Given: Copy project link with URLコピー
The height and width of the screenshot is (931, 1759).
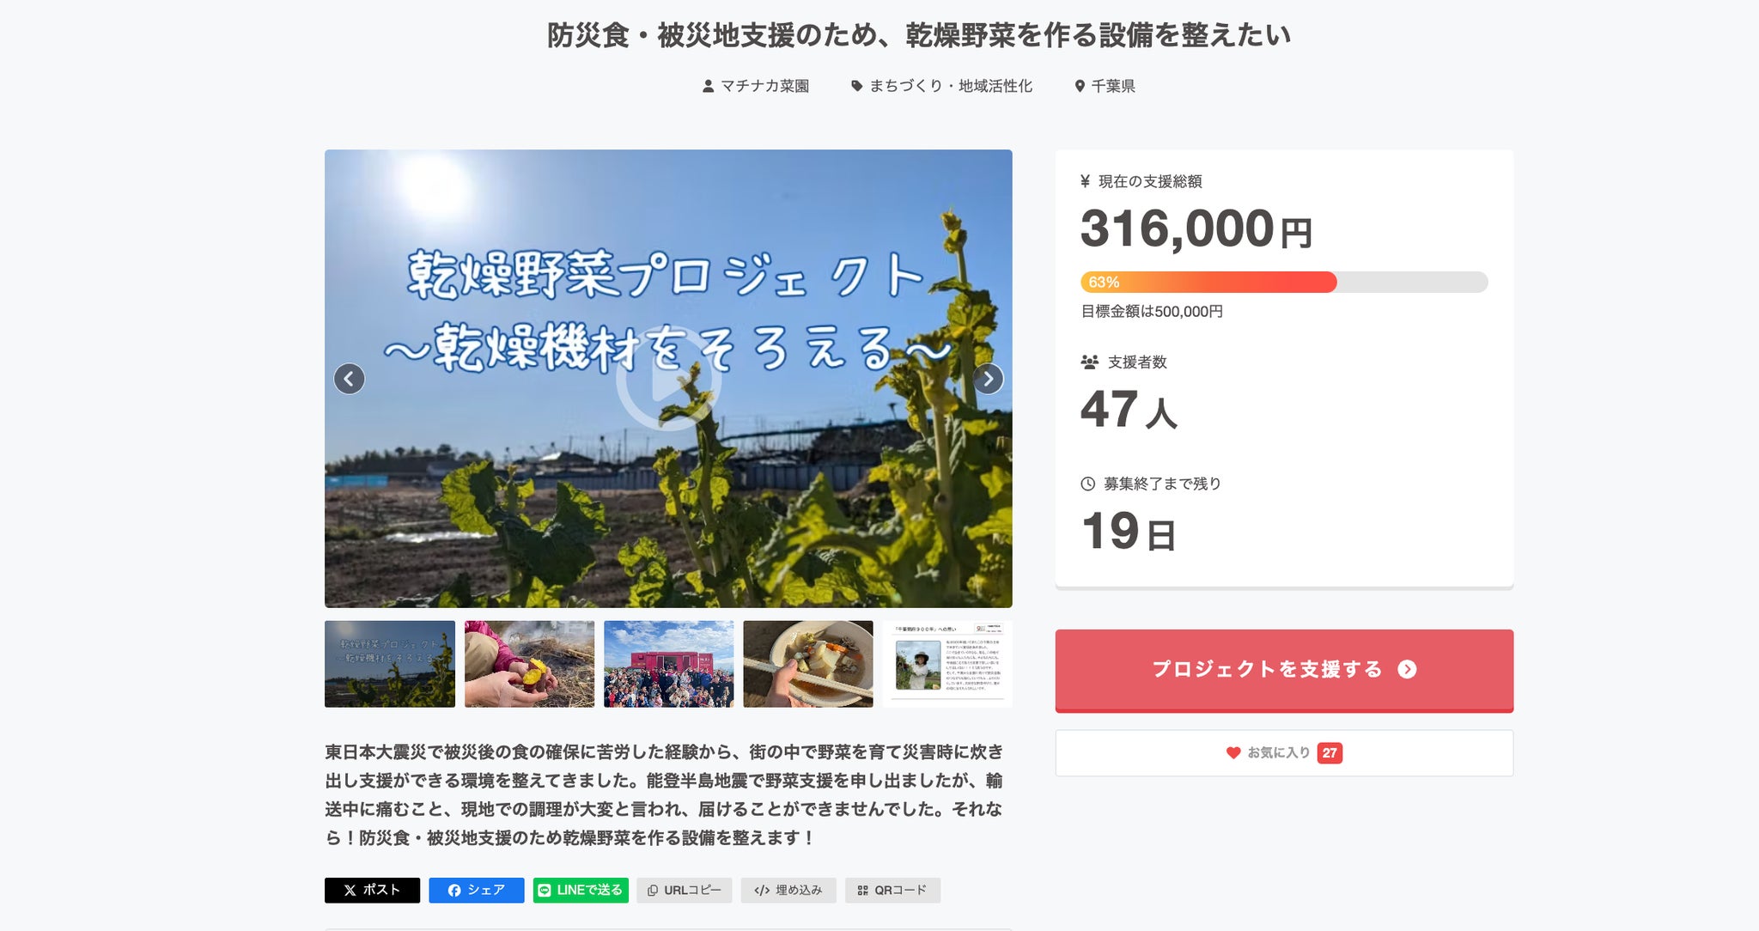Looking at the screenshot, I should 685,890.
